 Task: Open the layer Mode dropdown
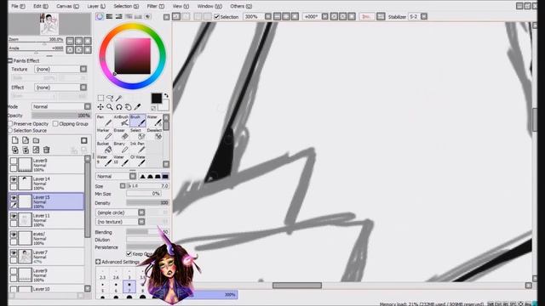click(x=61, y=106)
